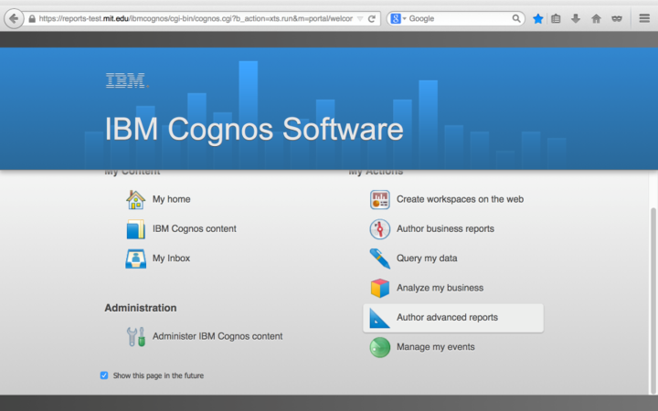Image resolution: width=658 pixels, height=411 pixels.
Task: Uncheck Show this page in the future
Action: tap(104, 375)
